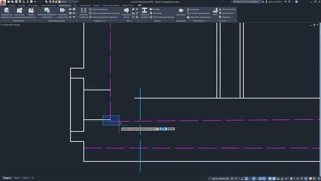This screenshot has height=181, width=321.
Task: Expand the Расчеты panel title
Action: (x=223, y=21)
